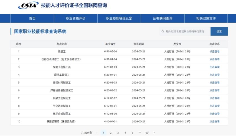Open 证书联网查询 menu item
Image resolution: width=236 pixels, height=138 pixels.
163,18
